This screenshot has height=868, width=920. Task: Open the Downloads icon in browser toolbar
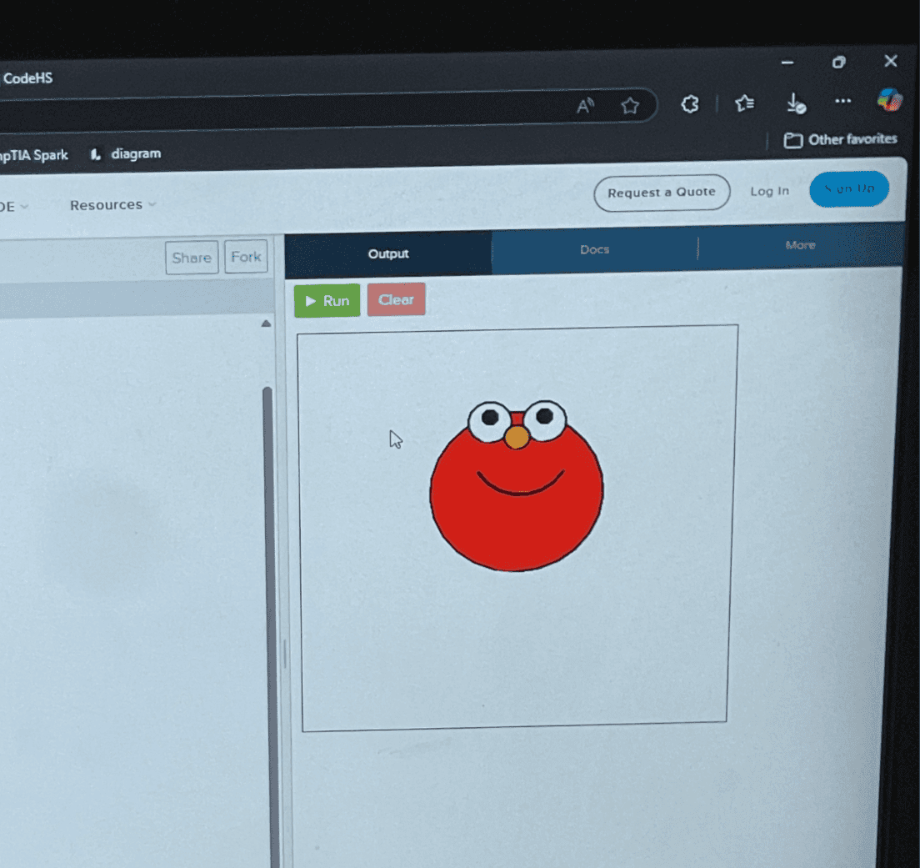pos(795,103)
